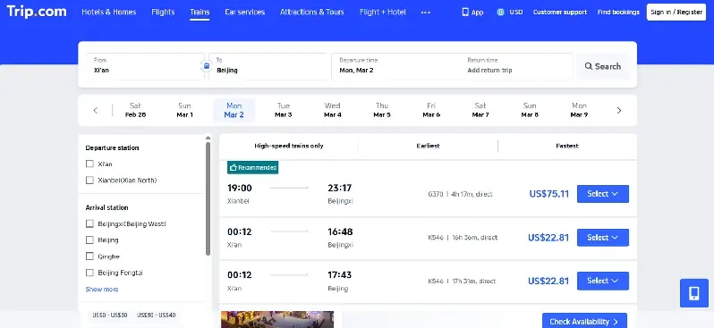Image resolution: width=714 pixels, height=328 pixels.
Task: Click the US$75.11 price
Action: click(548, 194)
